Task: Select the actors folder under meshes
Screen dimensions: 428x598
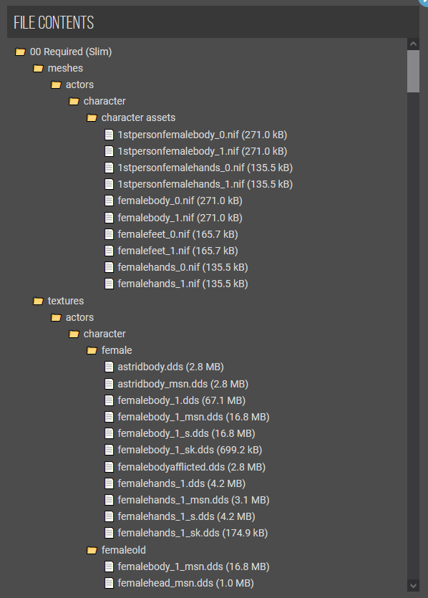Action: (x=79, y=85)
